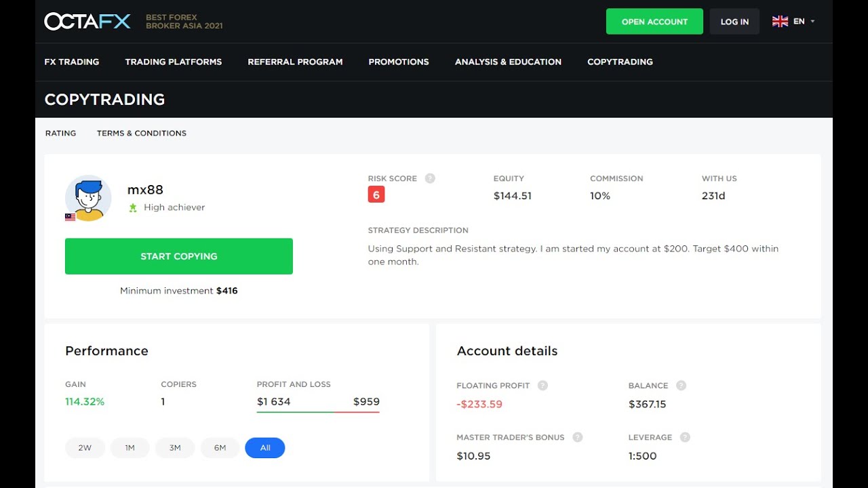
Task: Click the balance value $367.15
Action: click(x=648, y=405)
